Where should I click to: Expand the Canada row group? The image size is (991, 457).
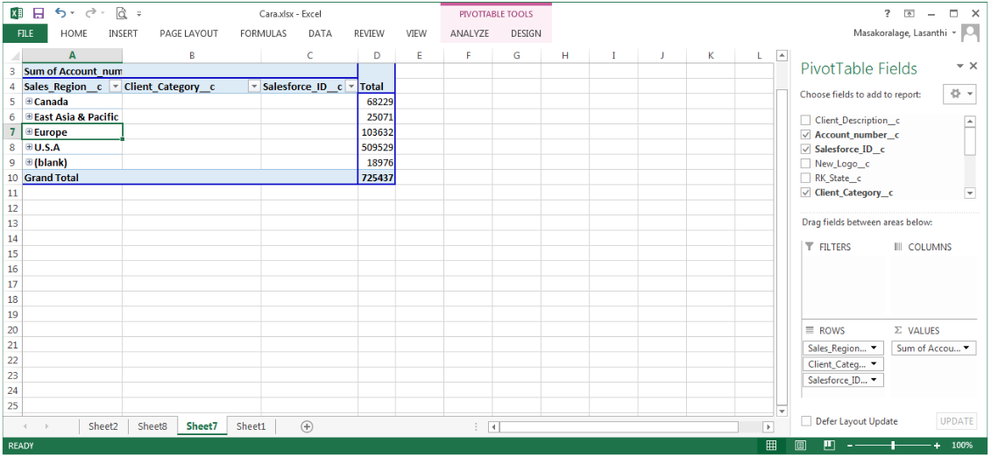(x=29, y=102)
